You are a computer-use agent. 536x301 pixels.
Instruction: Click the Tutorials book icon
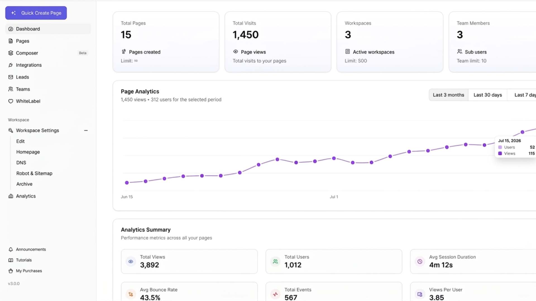click(11, 260)
